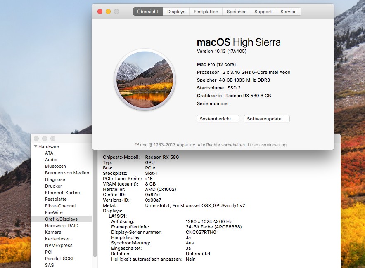Open the Support tab
Screen dimensions: 365x268
263,12
